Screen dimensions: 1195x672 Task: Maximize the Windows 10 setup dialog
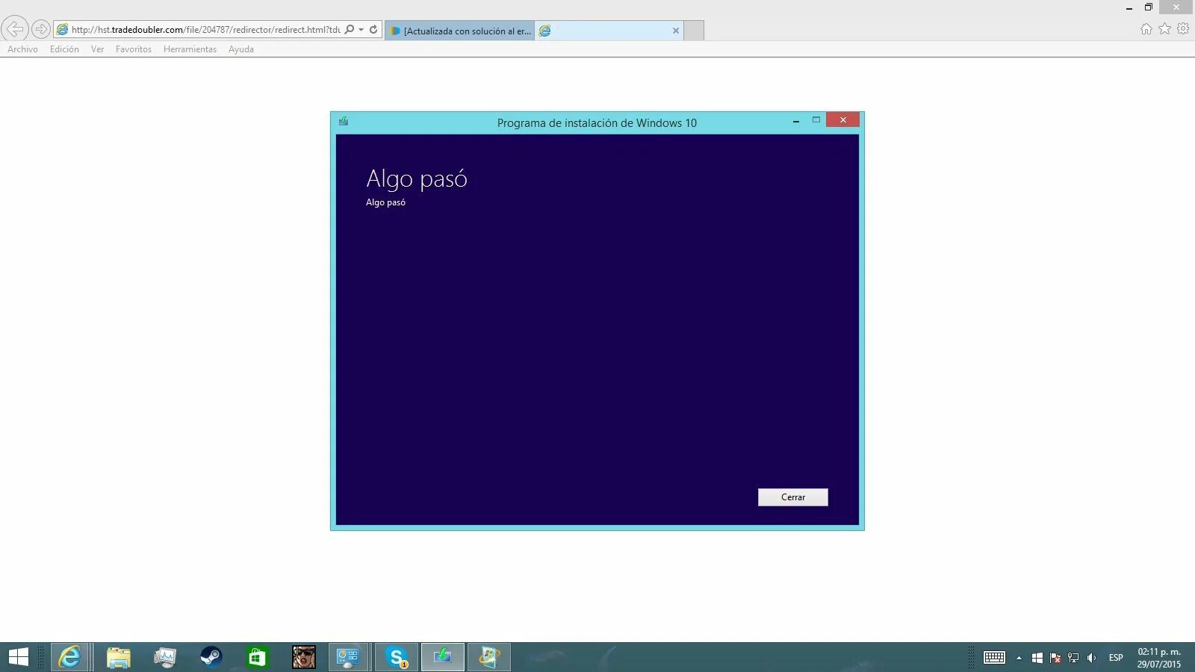click(x=816, y=120)
